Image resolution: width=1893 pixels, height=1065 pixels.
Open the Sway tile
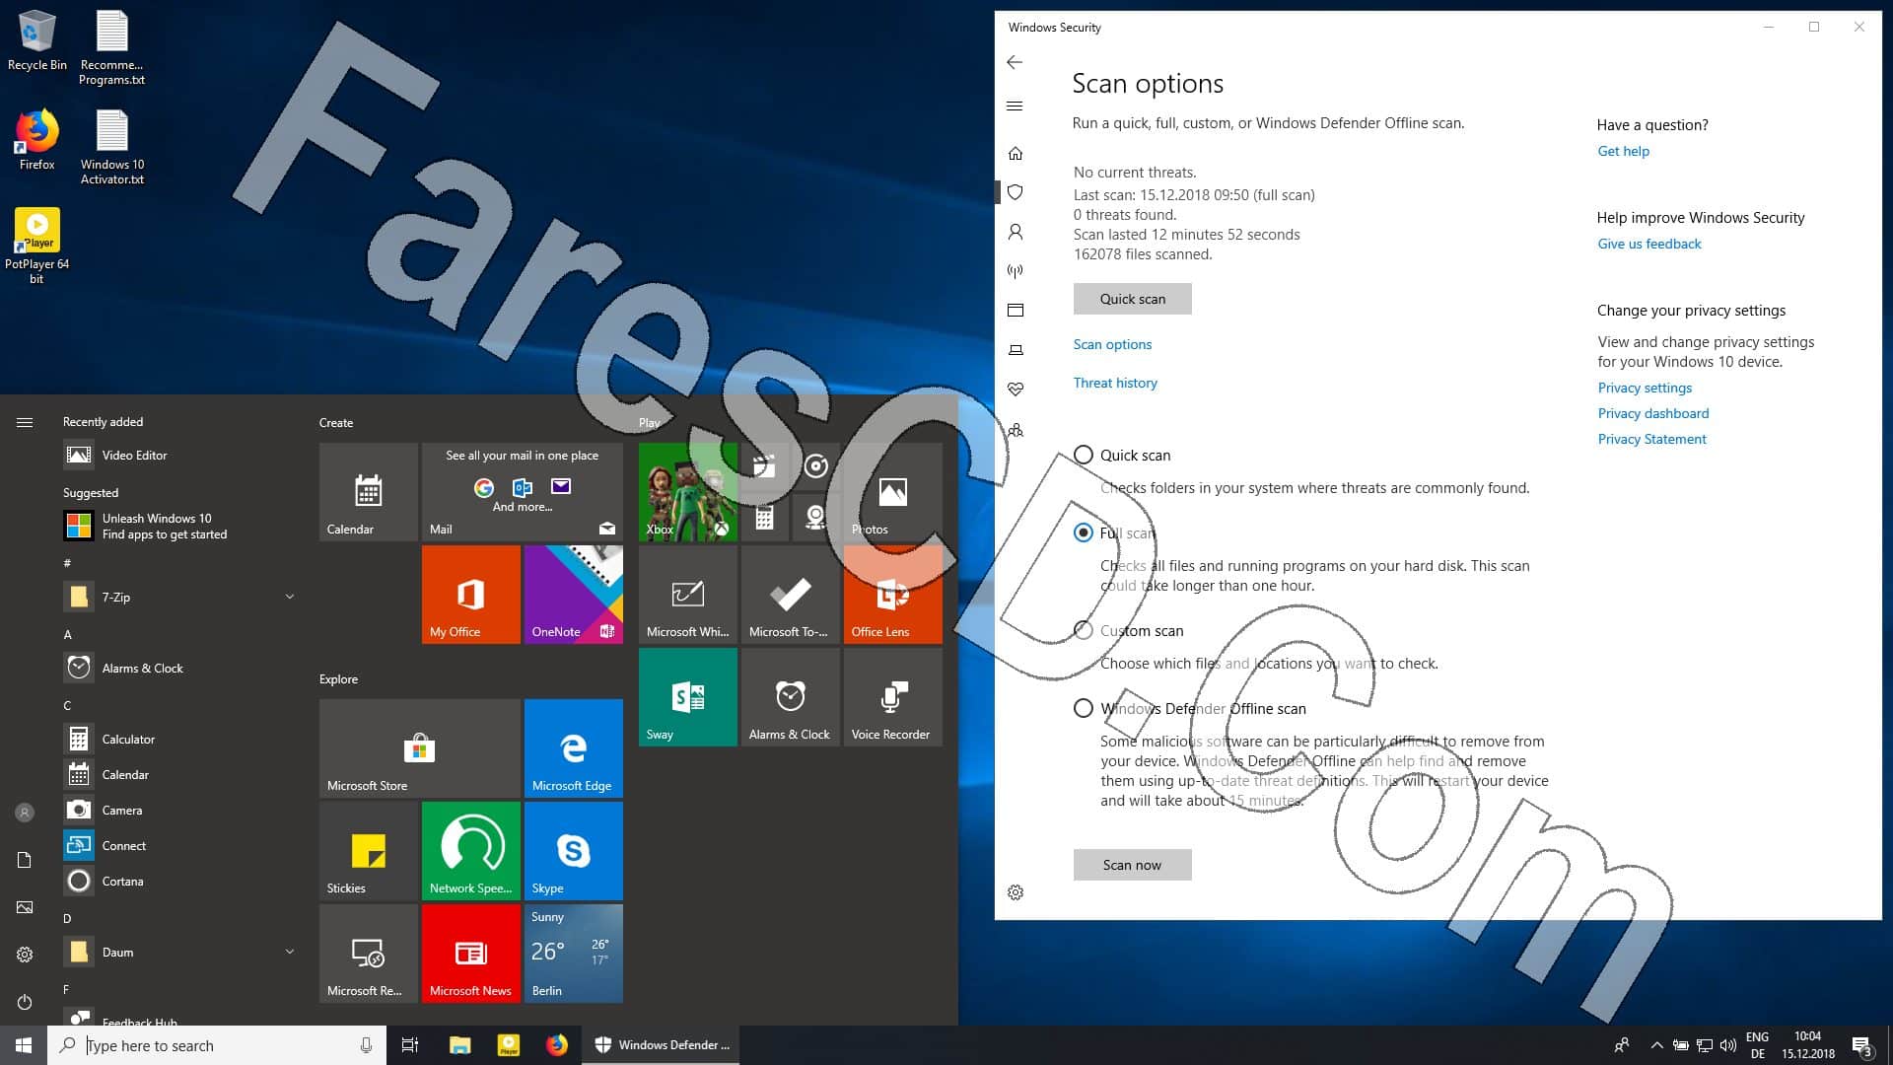[688, 697]
